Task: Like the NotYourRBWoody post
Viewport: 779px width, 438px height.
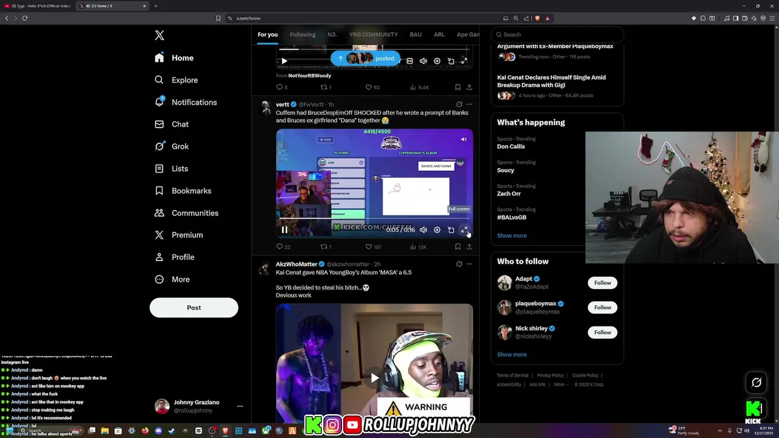Action: 372,87
